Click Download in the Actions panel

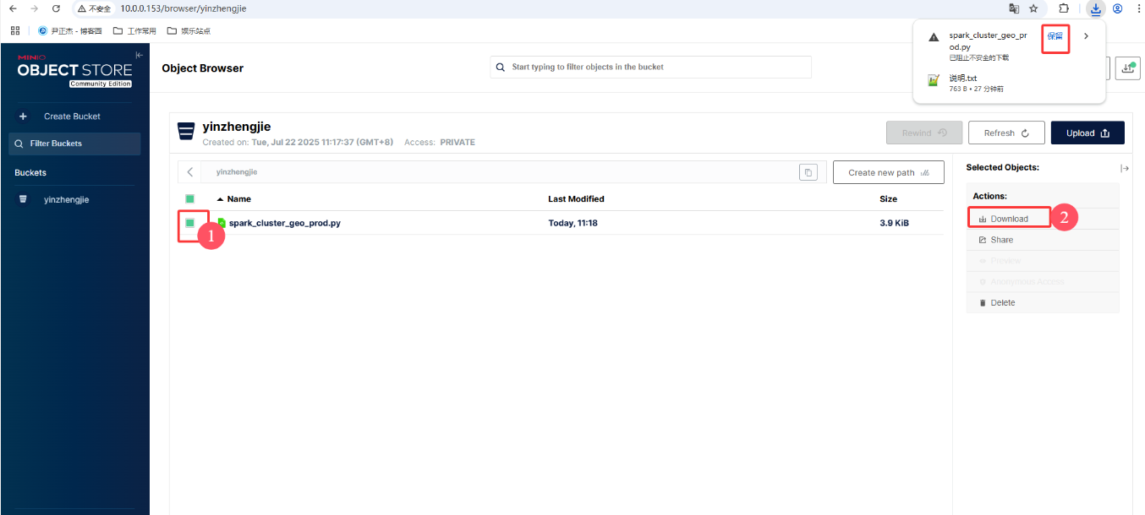[x=1010, y=219]
